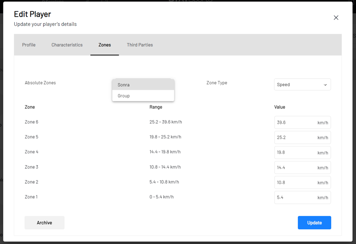356x244 pixels.
Task: Open the Characteristics tab
Action: (67, 45)
